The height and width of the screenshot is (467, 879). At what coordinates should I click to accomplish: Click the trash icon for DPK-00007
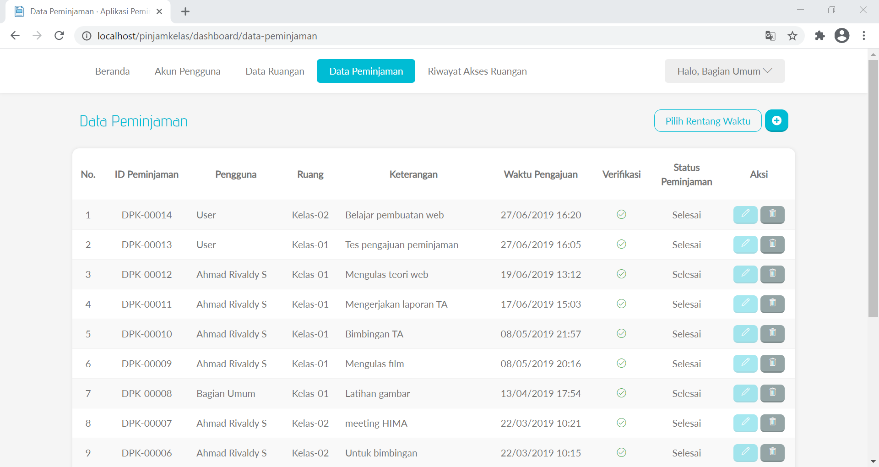click(x=772, y=423)
